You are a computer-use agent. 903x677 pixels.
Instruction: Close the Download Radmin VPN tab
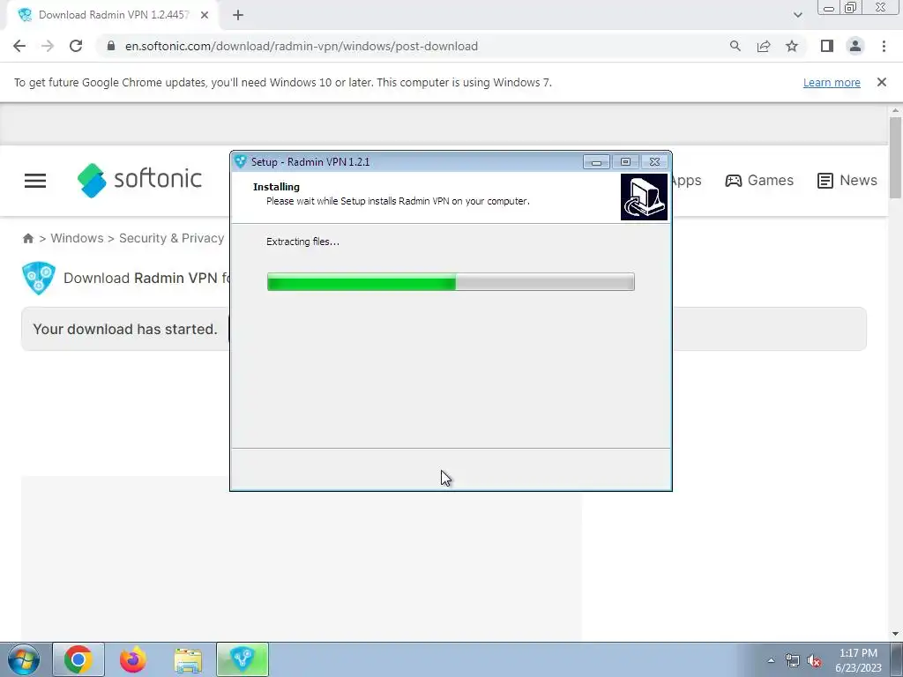coord(205,15)
